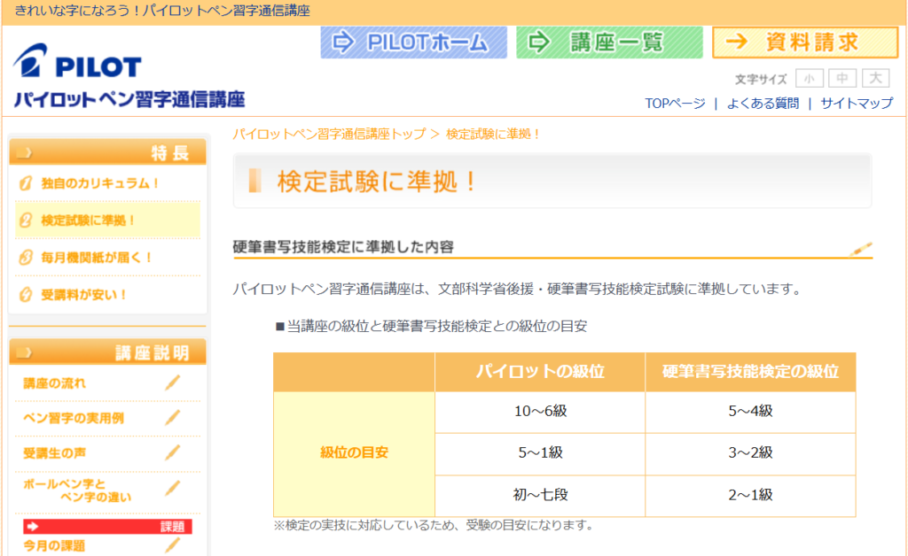Viewport: 908px width, 556px height.
Task: Click table cell 5～4級
Action: (750, 412)
